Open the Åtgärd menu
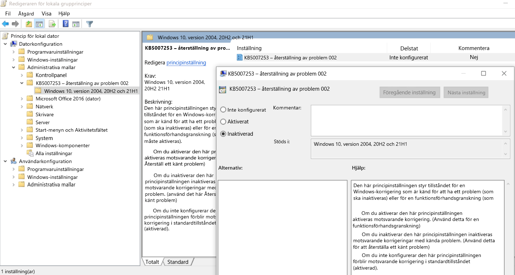 point(26,13)
